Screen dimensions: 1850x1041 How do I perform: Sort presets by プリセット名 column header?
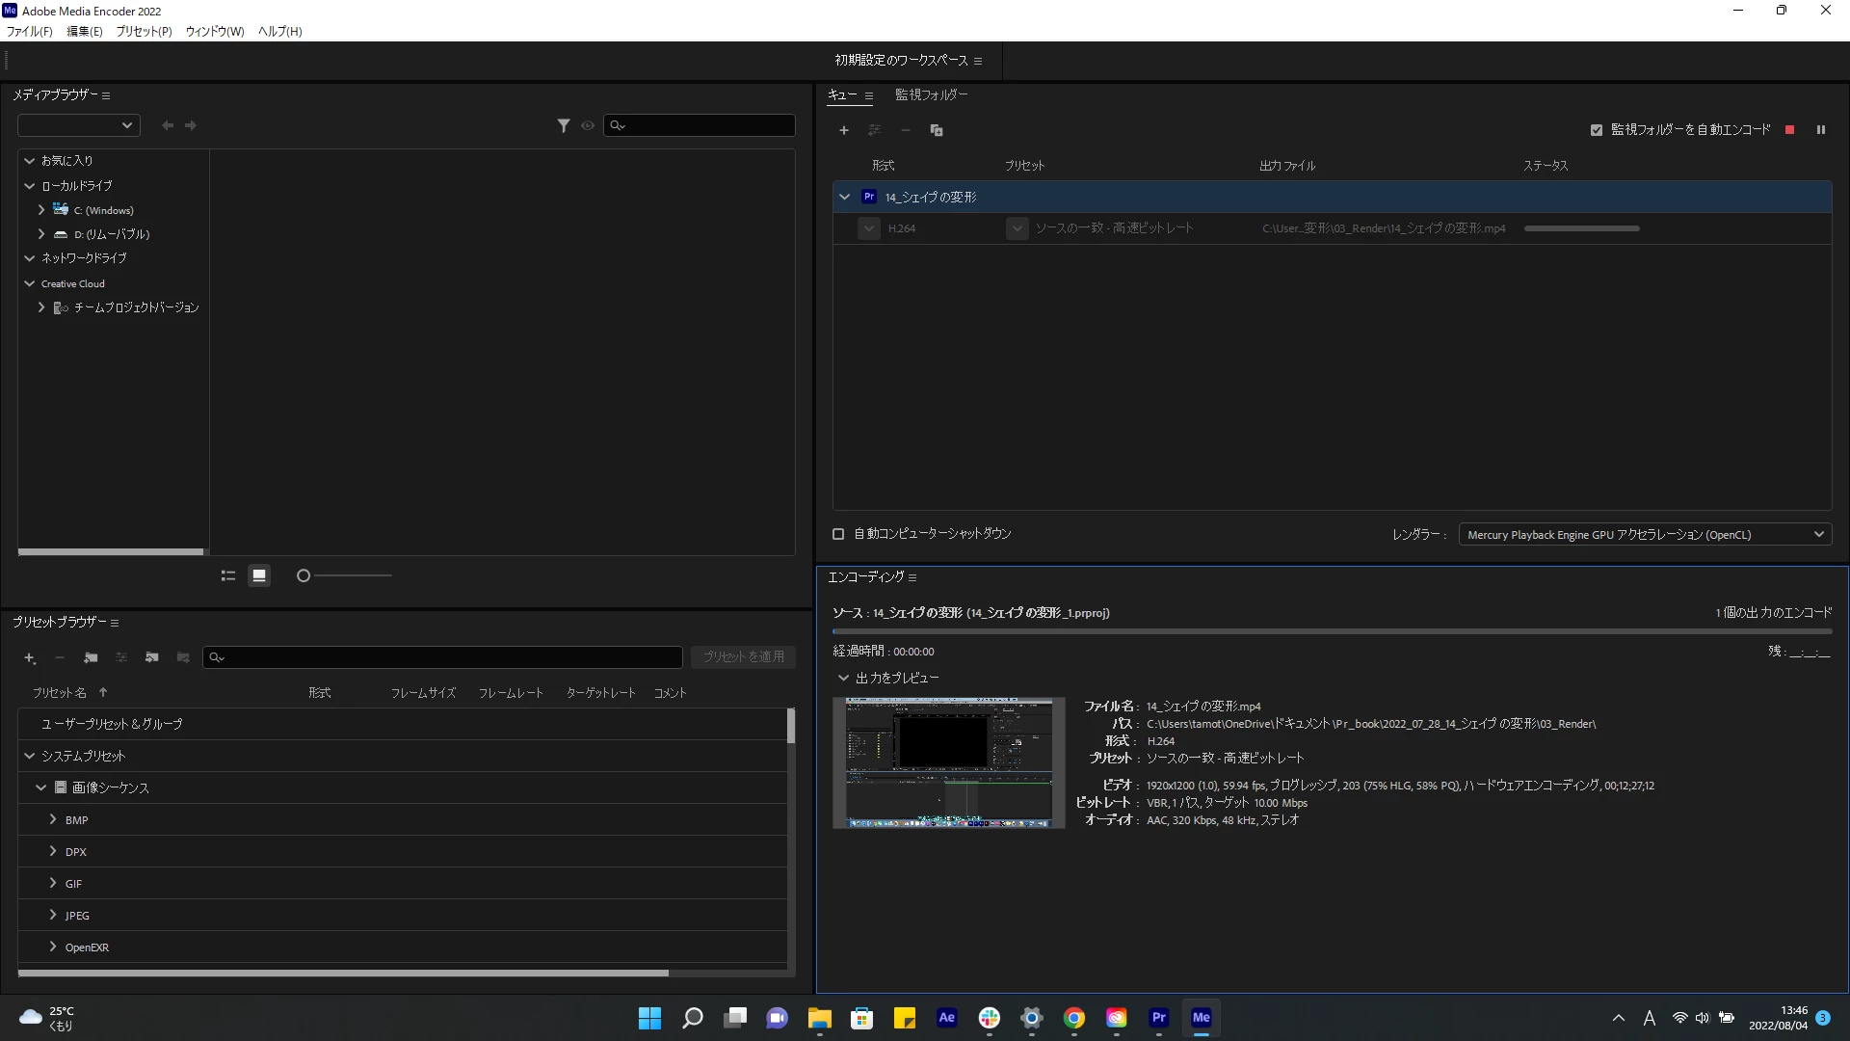[x=60, y=693]
